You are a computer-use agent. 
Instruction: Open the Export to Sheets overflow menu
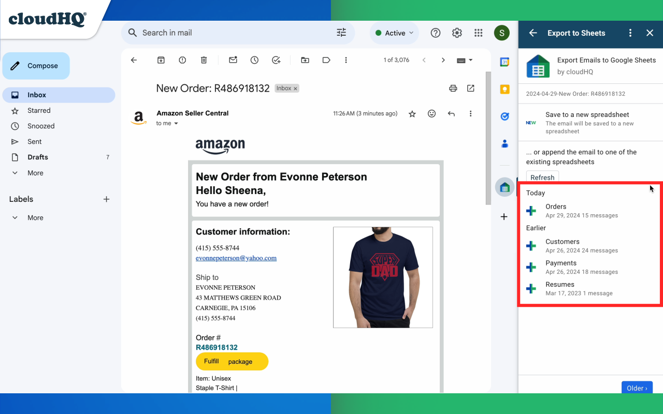click(x=630, y=33)
